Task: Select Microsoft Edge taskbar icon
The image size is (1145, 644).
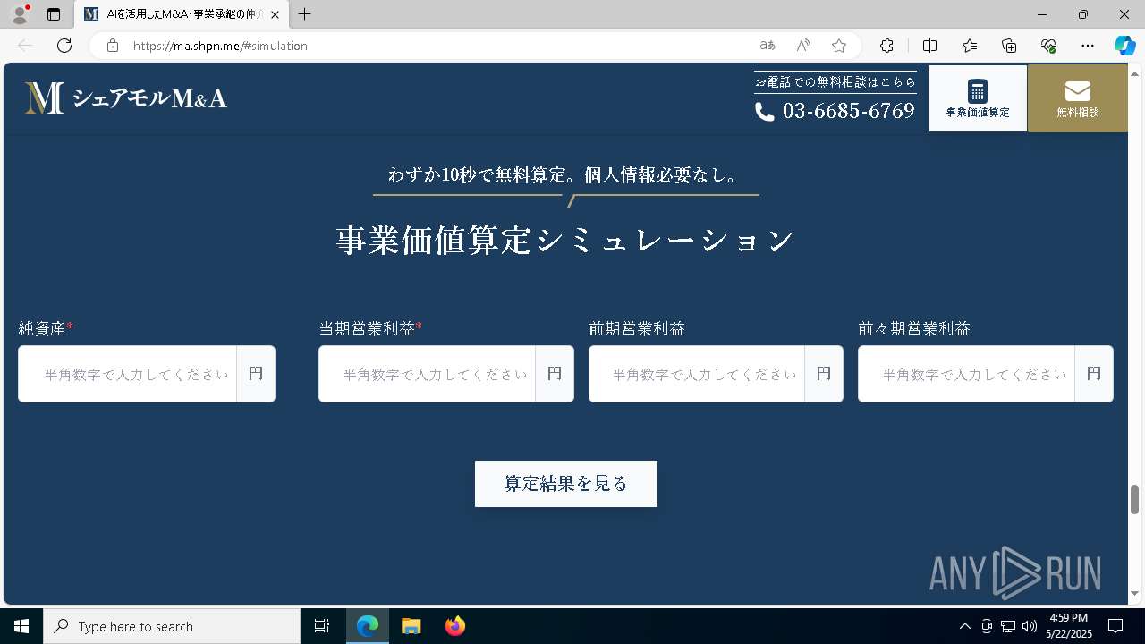Action: 368,626
